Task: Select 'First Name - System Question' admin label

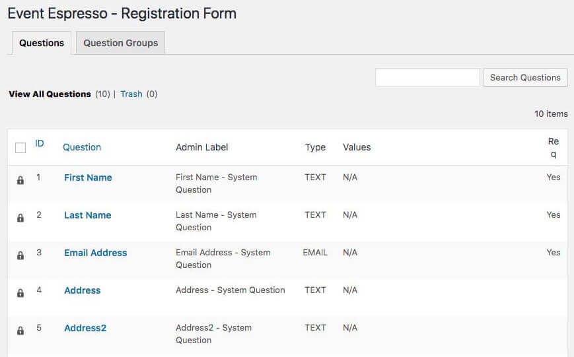Action: (x=217, y=183)
